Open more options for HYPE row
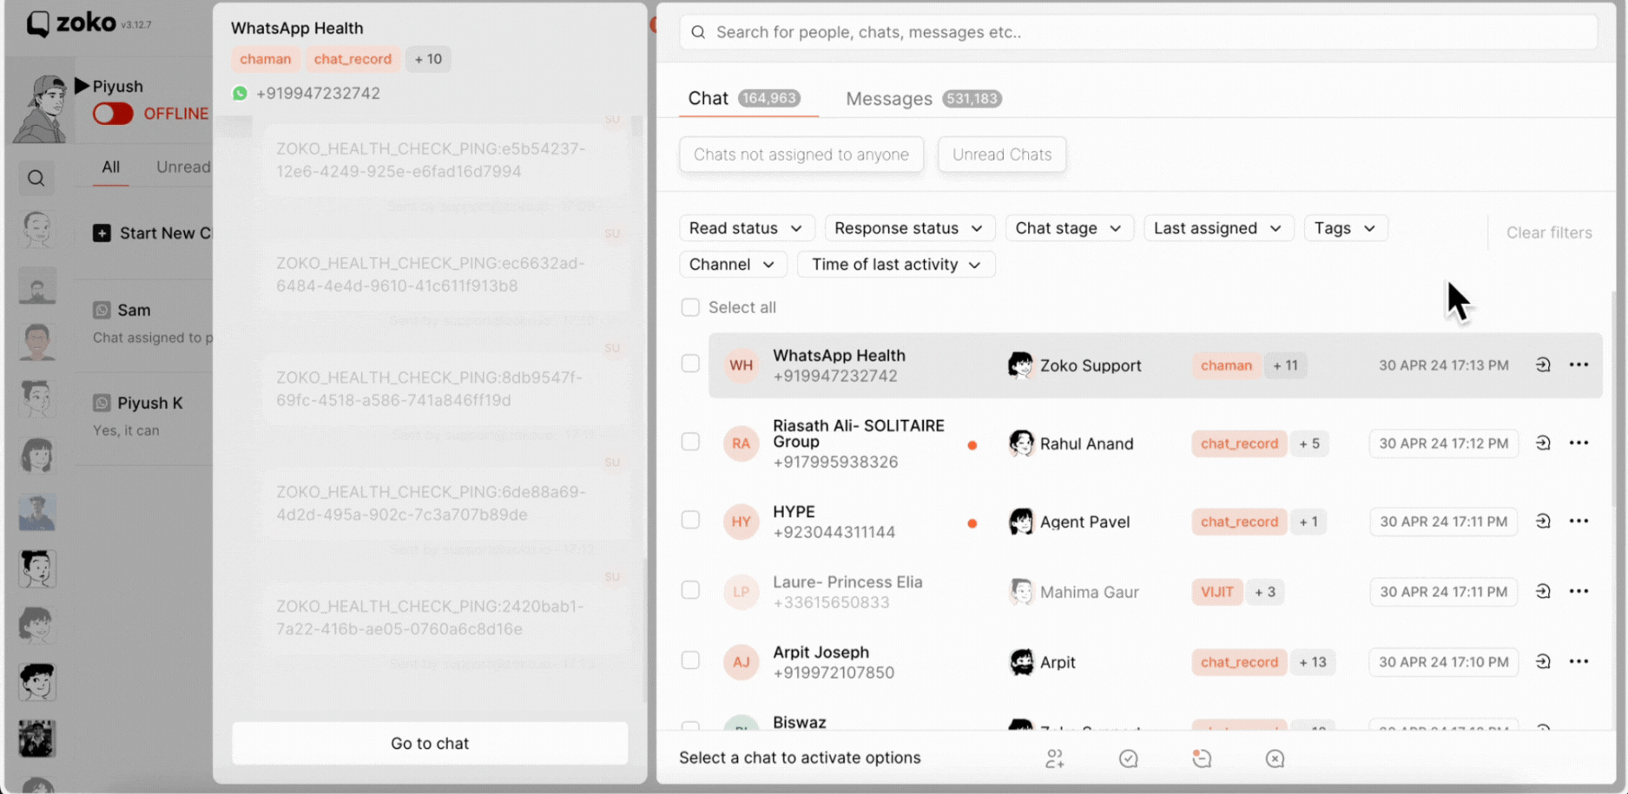The image size is (1628, 794). pyautogui.click(x=1579, y=522)
